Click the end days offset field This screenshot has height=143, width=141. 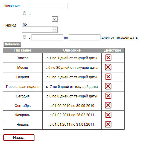(85, 38)
